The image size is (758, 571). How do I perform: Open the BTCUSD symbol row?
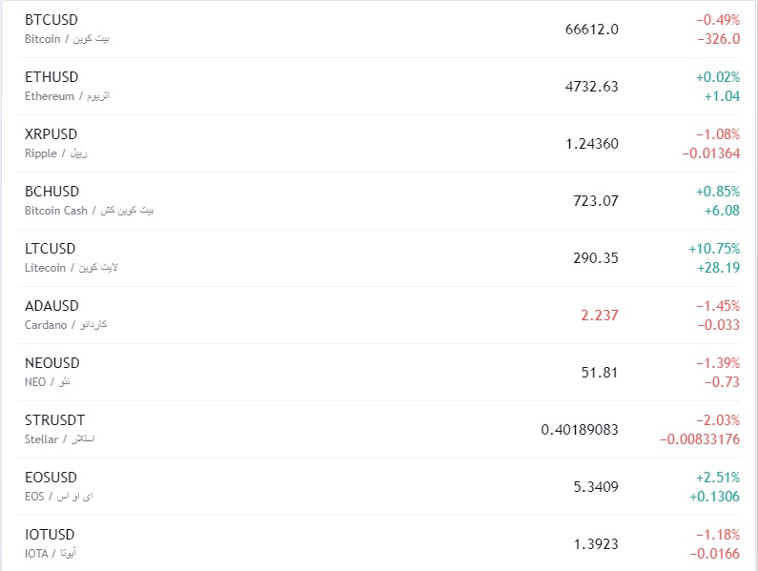click(x=51, y=20)
